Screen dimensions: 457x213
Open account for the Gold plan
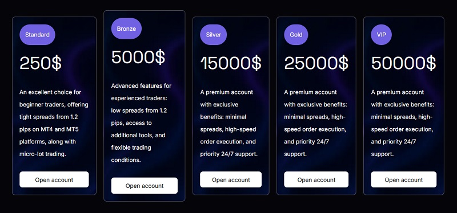coord(316,179)
